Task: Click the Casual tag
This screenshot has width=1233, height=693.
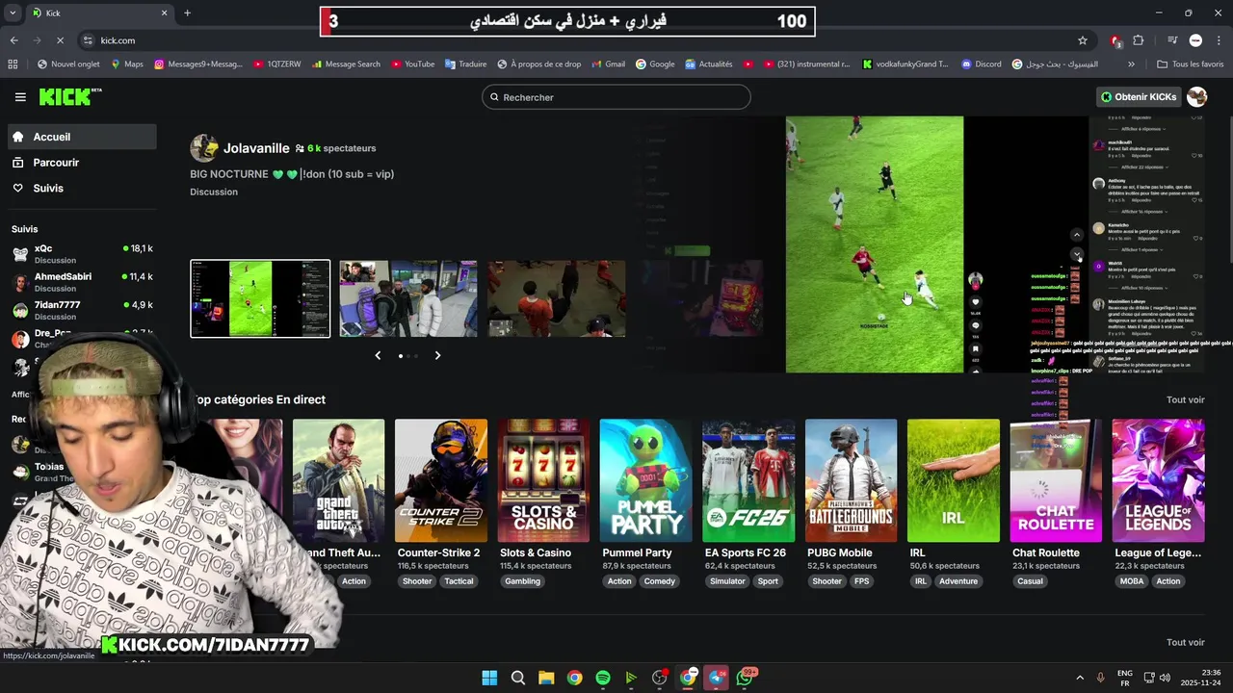Action: (1030, 581)
